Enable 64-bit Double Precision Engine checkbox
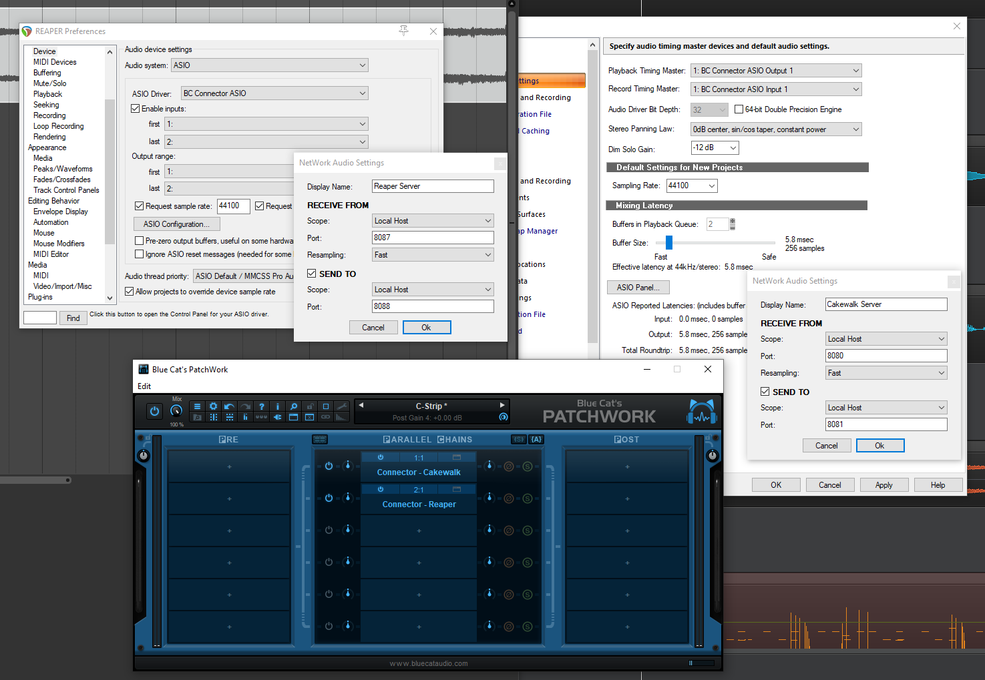This screenshot has width=985, height=680. 739,109
